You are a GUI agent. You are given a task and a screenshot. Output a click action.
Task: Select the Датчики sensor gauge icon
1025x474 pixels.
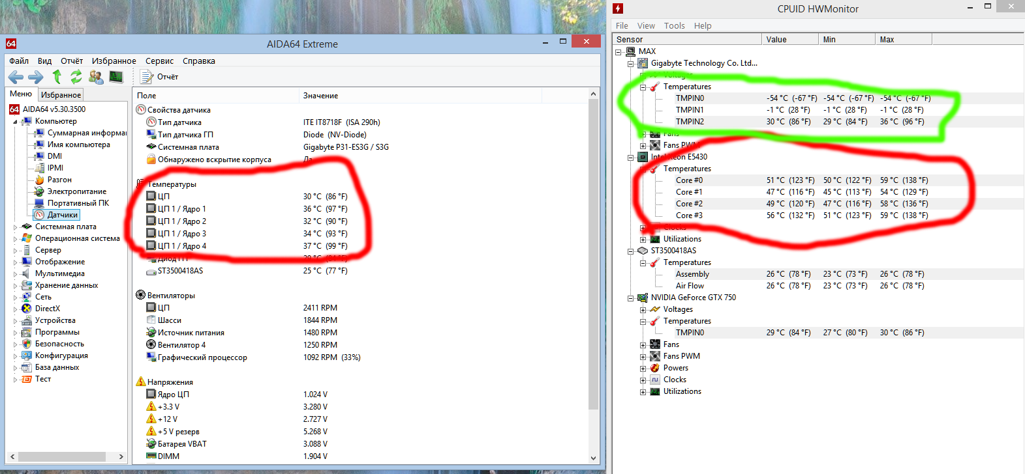(39, 215)
